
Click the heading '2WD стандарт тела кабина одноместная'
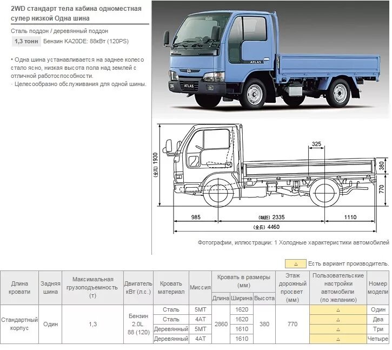click(76, 9)
